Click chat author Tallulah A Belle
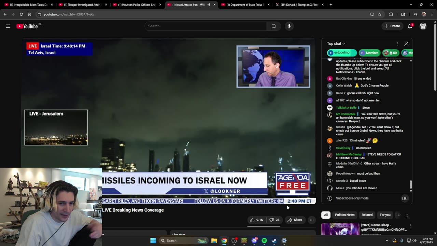 point(346,108)
